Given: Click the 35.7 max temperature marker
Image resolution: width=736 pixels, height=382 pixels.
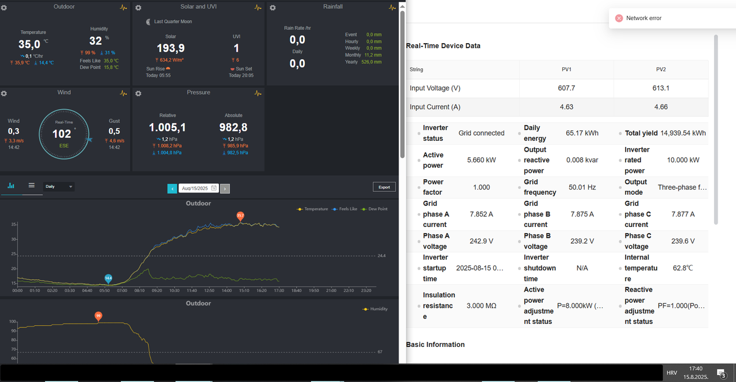Looking at the screenshot, I should click(x=240, y=217).
